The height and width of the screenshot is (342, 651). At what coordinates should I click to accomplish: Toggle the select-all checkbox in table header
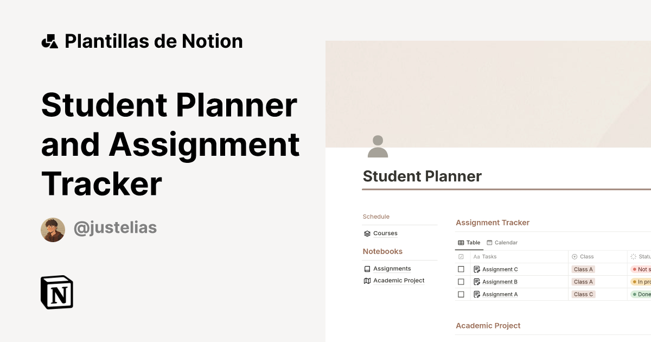click(461, 256)
